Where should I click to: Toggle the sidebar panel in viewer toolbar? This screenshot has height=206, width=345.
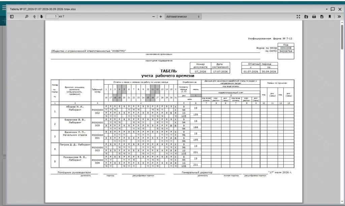pos(12,17)
